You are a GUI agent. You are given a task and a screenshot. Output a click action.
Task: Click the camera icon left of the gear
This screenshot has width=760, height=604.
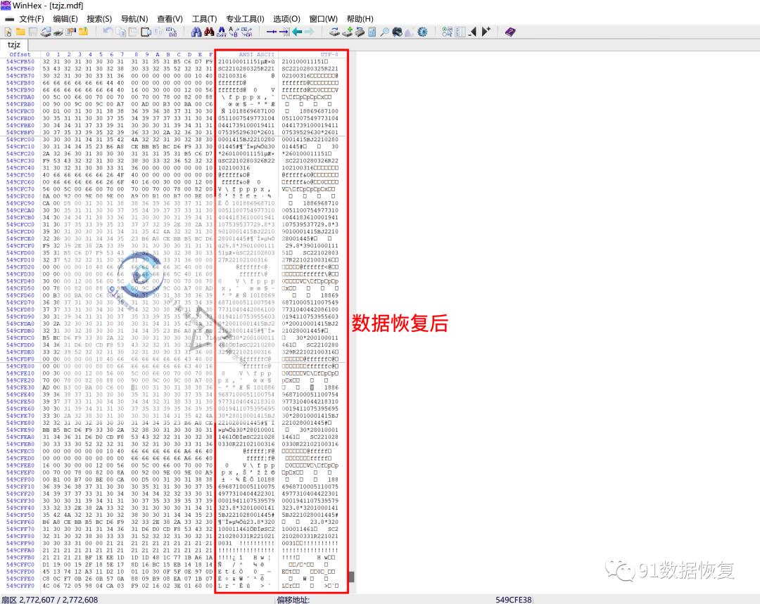[398, 32]
